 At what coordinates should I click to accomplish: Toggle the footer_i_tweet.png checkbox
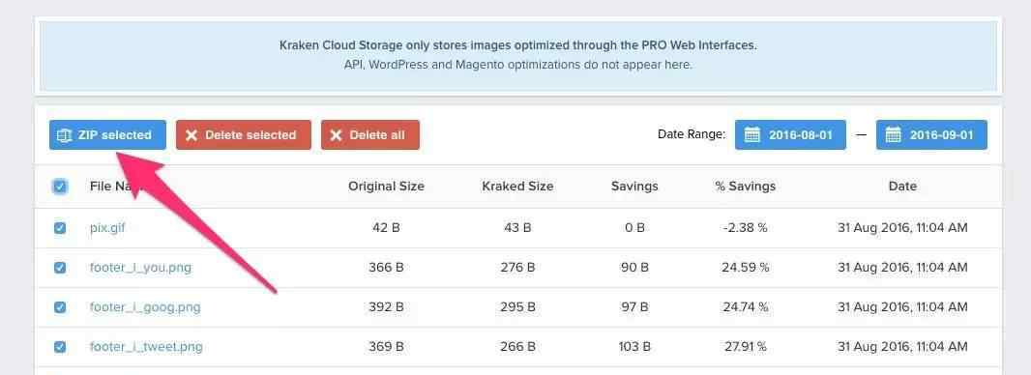(60, 346)
